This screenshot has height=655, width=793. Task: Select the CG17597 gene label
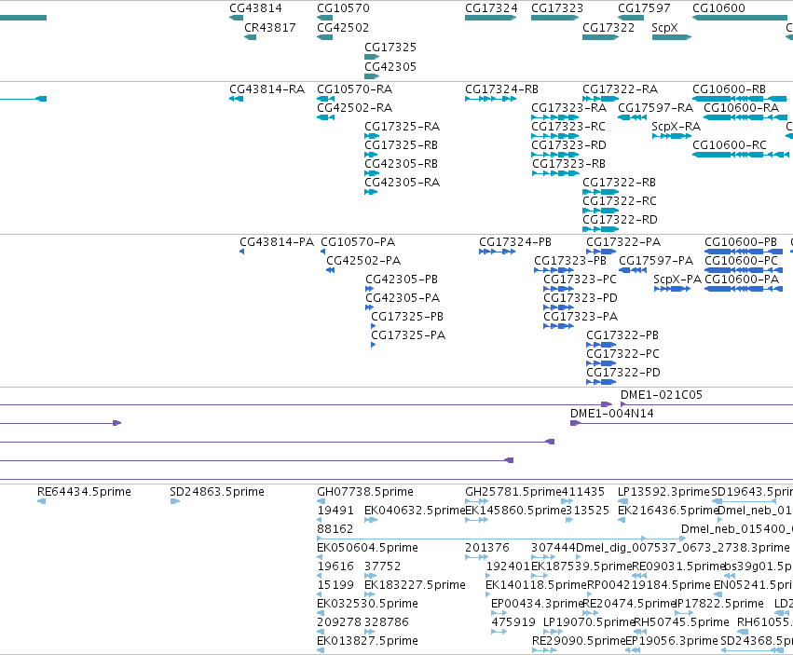[644, 8]
